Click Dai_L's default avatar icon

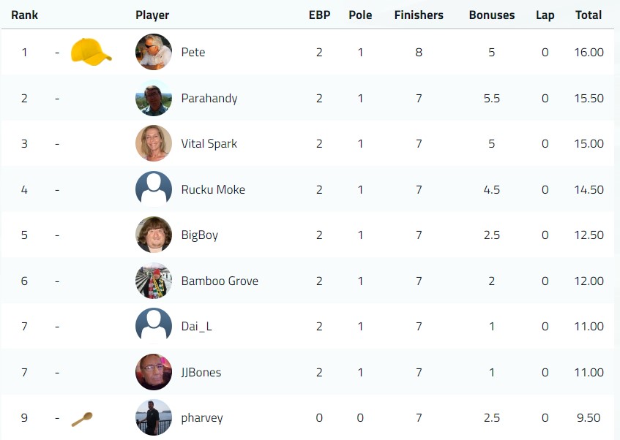pos(154,326)
